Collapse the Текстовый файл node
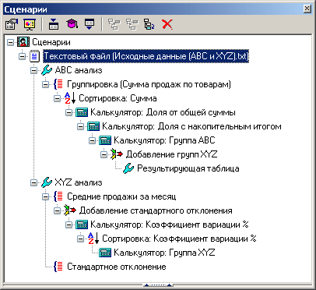Viewport: 316px width, 290px height. coord(22,56)
